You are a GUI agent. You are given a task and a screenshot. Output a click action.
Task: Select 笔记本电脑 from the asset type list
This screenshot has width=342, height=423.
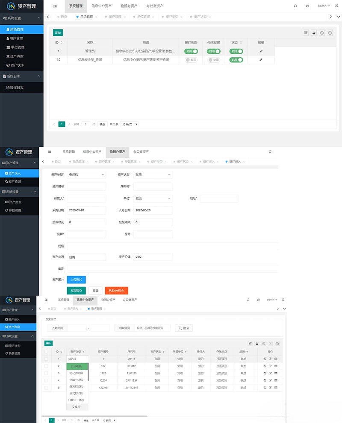(78, 374)
